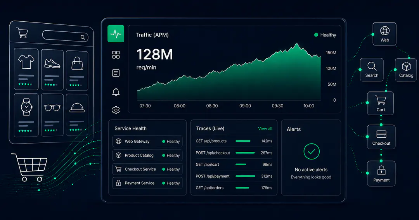Click the magnifier icon in storefront search bar
Viewport: 419px width, 220px height.
[x=83, y=37]
